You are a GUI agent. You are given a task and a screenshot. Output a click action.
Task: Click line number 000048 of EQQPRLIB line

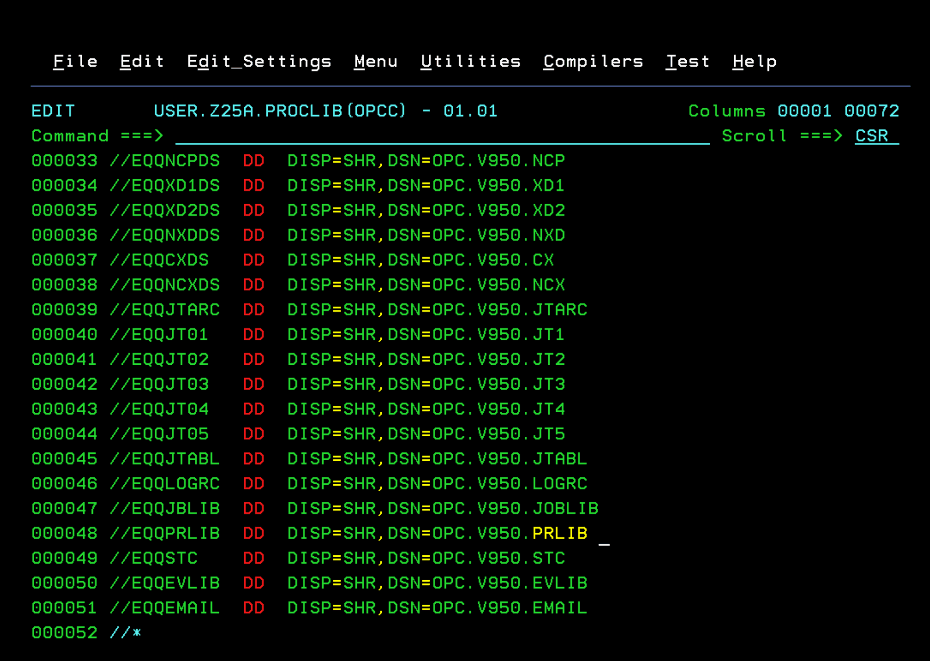click(x=64, y=534)
